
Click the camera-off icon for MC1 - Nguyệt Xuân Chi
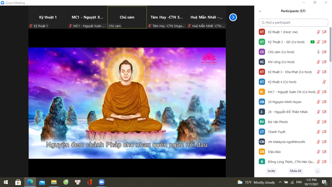[x=324, y=92]
